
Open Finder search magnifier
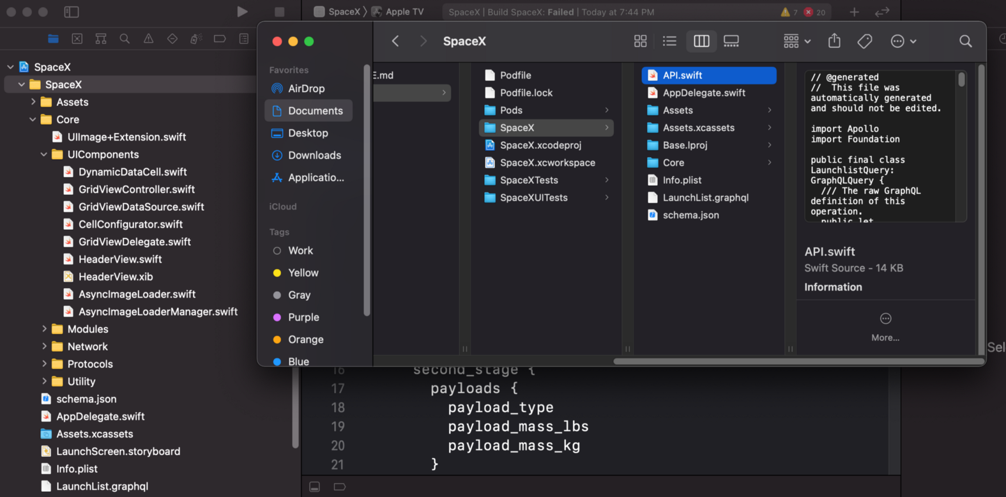pyautogui.click(x=965, y=41)
